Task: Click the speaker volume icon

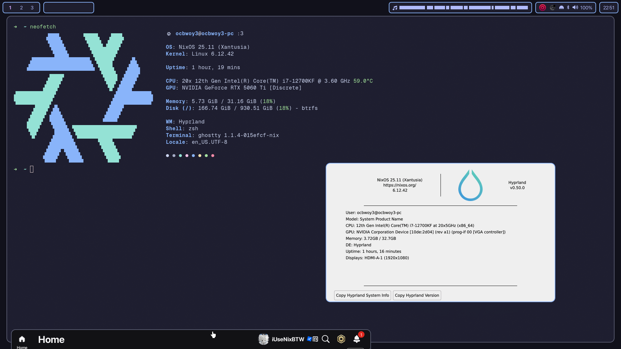Action: coord(575,7)
